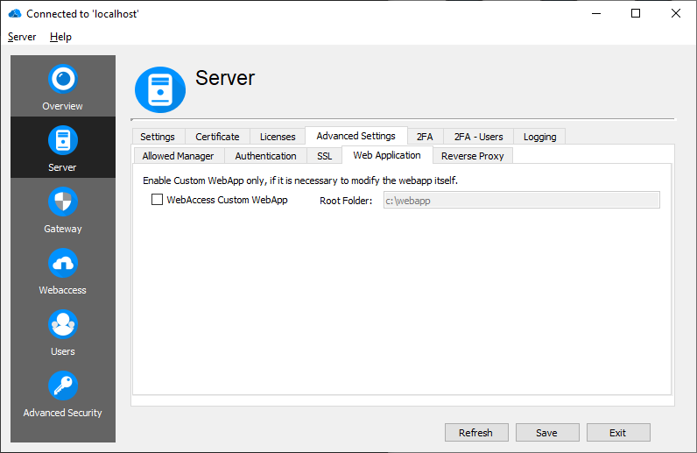Open the Gateway shield section

(63, 209)
